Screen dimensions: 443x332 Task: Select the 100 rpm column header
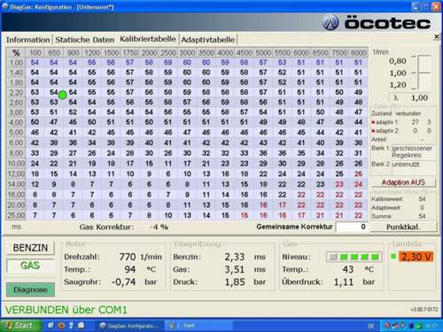tap(35, 53)
